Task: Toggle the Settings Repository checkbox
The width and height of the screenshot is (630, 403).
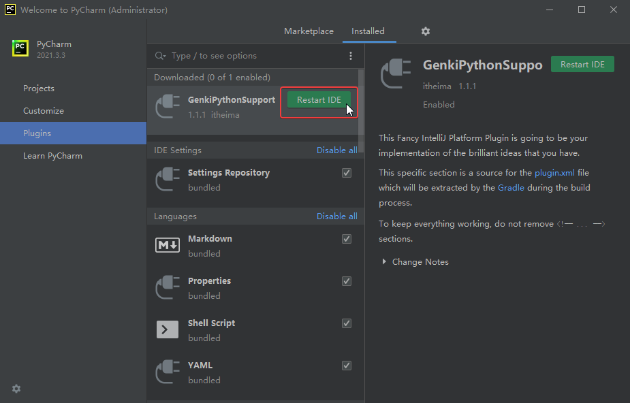Action: 347,173
